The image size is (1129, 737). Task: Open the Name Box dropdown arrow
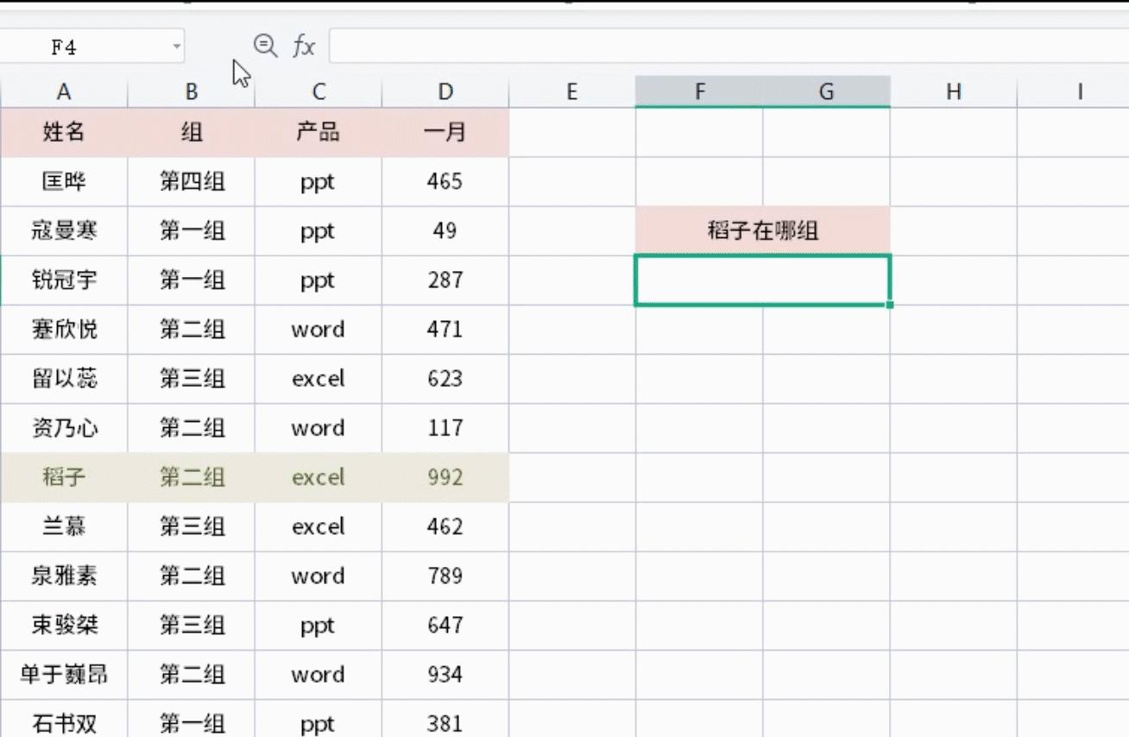point(177,47)
